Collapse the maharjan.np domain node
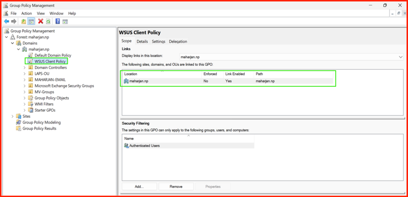408x197 pixels. 18,49
